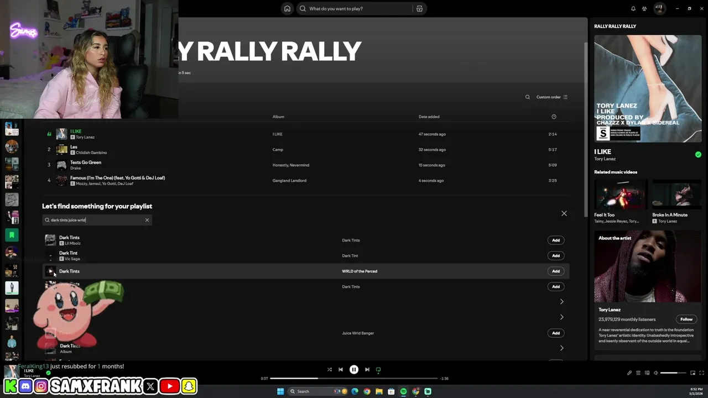This screenshot has width=708, height=398.
Task: Select the Texts Go Green track row
Action: [x=307, y=165]
